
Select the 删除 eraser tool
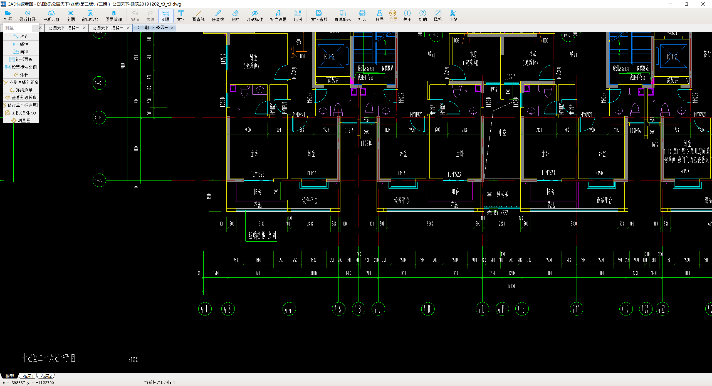(x=235, y=16)
